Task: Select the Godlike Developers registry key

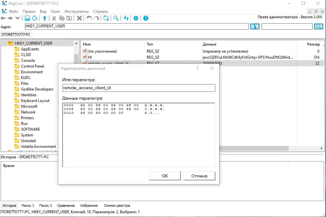Action: click(37, 89)
